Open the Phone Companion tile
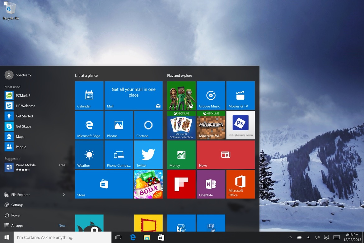Screen dimensions: 364x243 [119, 155]
